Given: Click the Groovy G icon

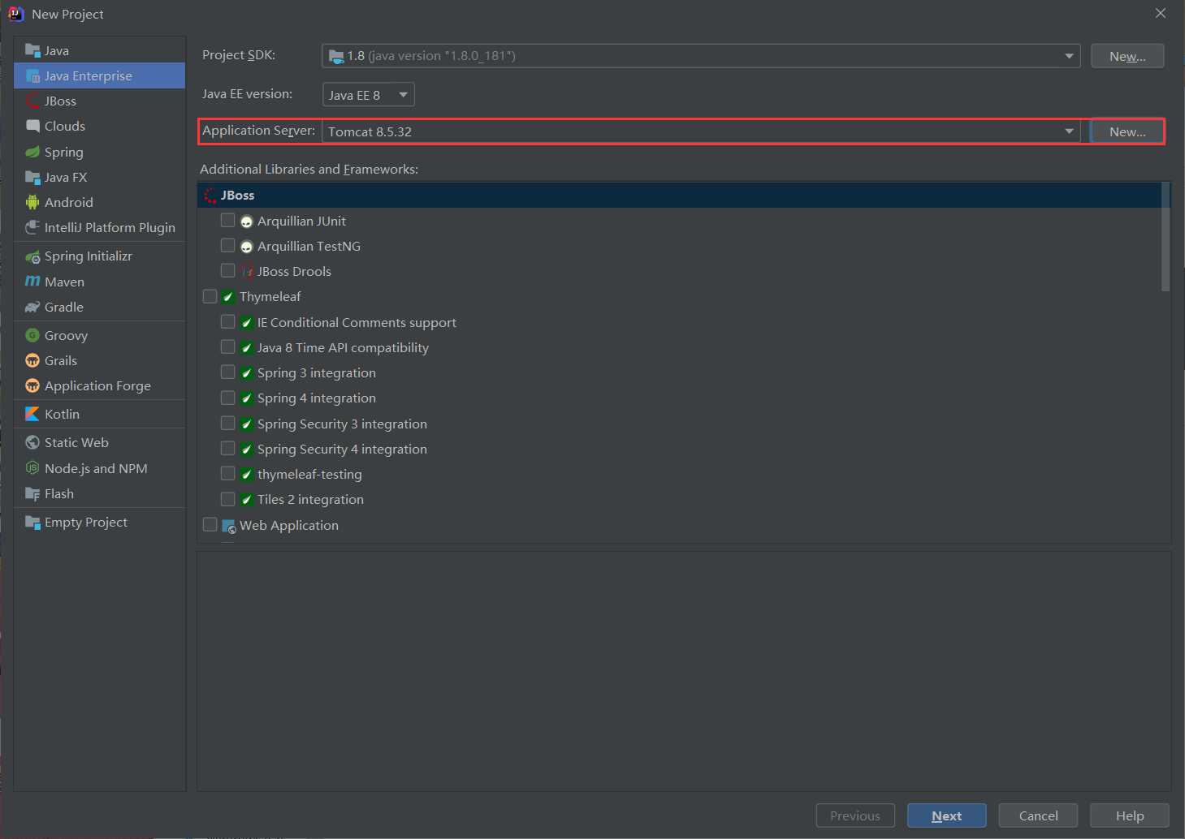Looking at the screenshot, I should [32, 335].
